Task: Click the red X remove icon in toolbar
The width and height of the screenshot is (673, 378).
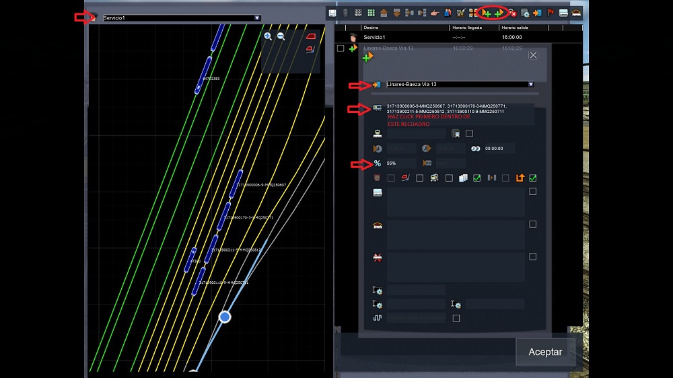Action: click(512, 13)
